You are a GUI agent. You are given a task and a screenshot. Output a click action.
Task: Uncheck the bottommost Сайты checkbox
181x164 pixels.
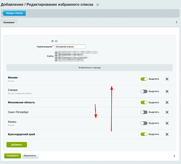[x=56, y=60]
